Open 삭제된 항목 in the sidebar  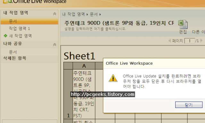click(x=15, y=58)
